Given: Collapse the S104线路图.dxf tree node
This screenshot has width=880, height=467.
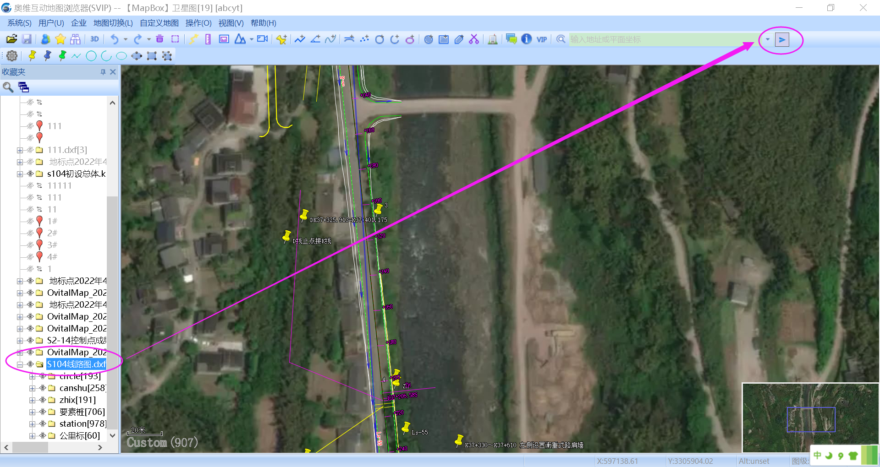Looking at the screenshot, I should pos(20,364).
